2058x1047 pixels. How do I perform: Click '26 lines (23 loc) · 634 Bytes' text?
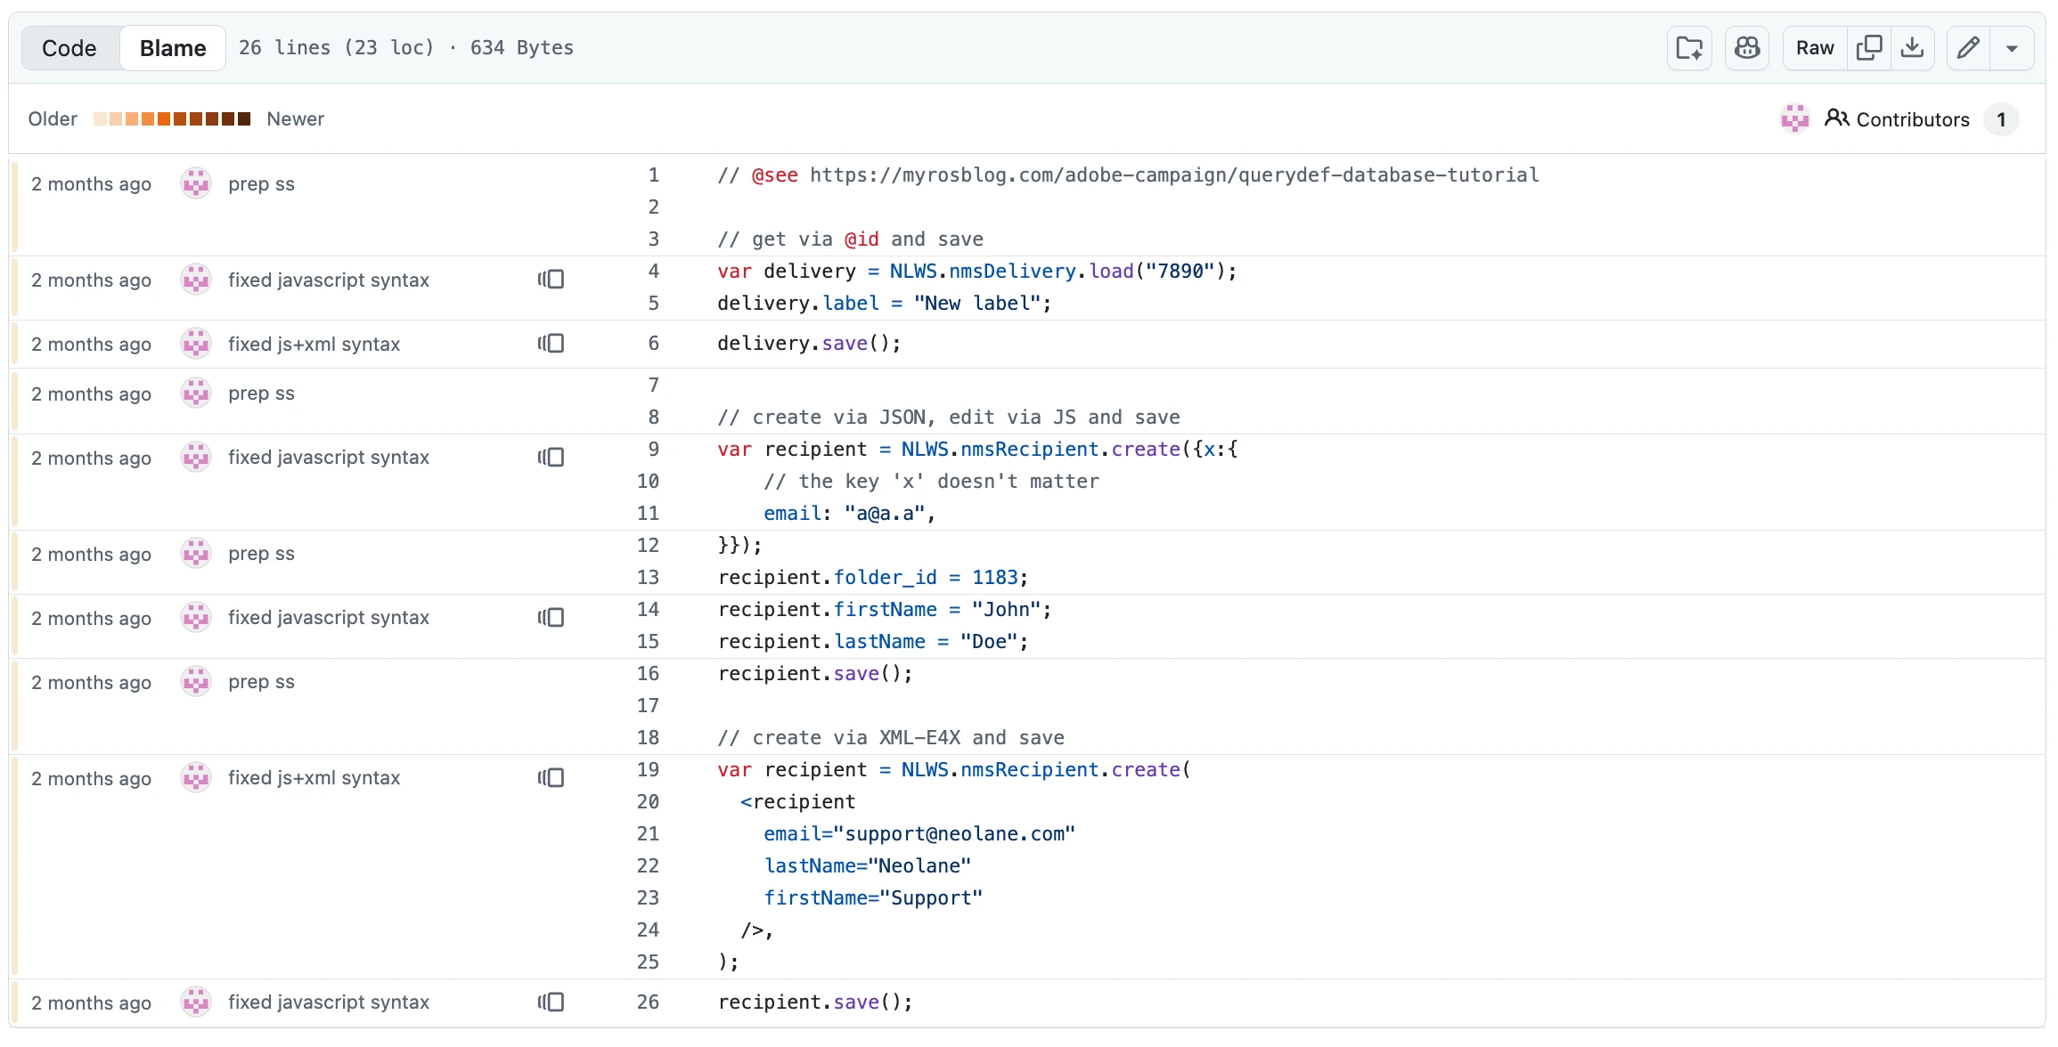pyautogui.click(x=406, y=48)
